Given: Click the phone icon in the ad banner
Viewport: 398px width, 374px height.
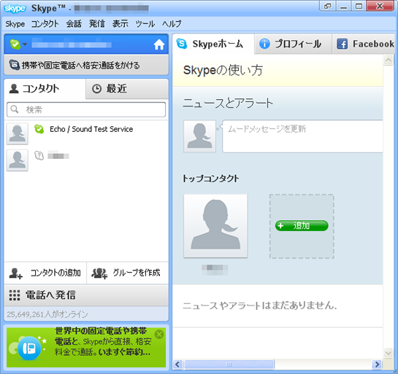Looking at the screenshot, I should click(29, 348).
